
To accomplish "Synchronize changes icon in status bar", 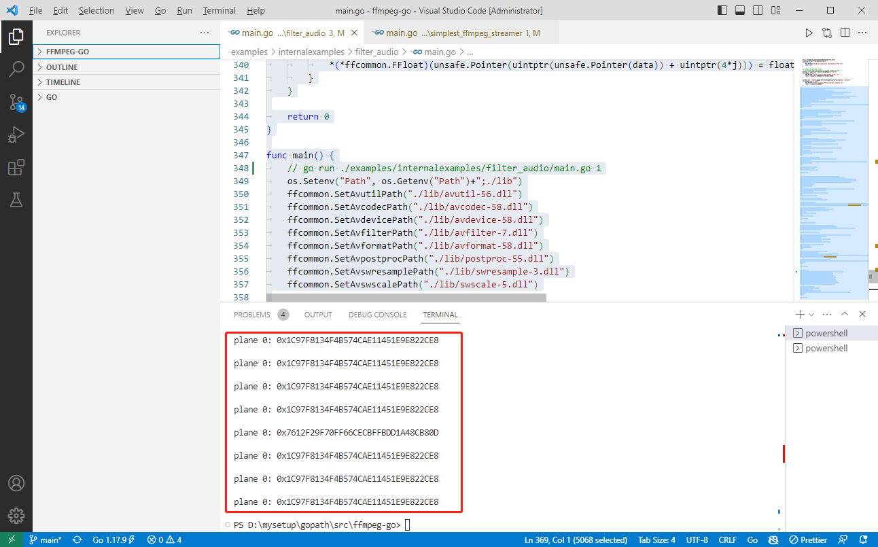I will pyautogui.click(x=77, y=540).
